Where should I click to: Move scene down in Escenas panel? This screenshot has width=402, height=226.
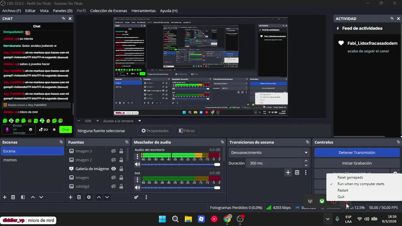[41, 197]
